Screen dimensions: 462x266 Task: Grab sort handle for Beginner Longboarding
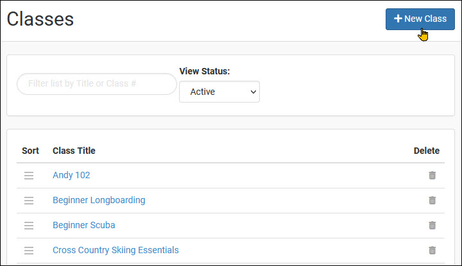[x=29, y=201]
